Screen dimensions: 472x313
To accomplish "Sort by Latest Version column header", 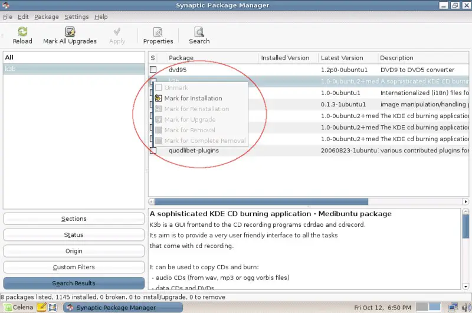I will pyautogui.click(x=348, y=58).
